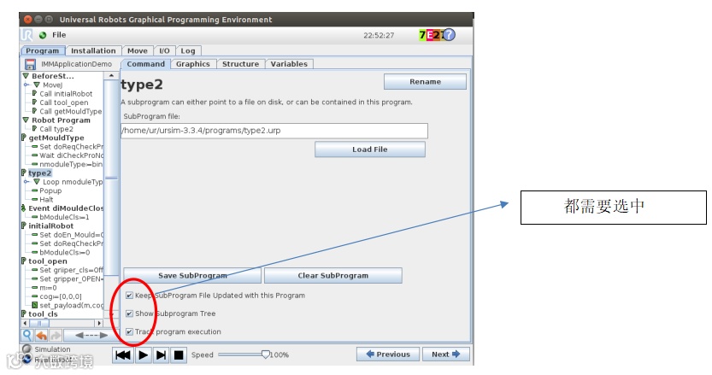Select Call initialRobot in tree
The width and height of the screenshot is (712, 375).
[x=66, y=93]
